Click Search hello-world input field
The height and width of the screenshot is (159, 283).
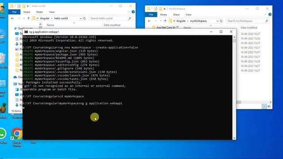tap(111, 18)
